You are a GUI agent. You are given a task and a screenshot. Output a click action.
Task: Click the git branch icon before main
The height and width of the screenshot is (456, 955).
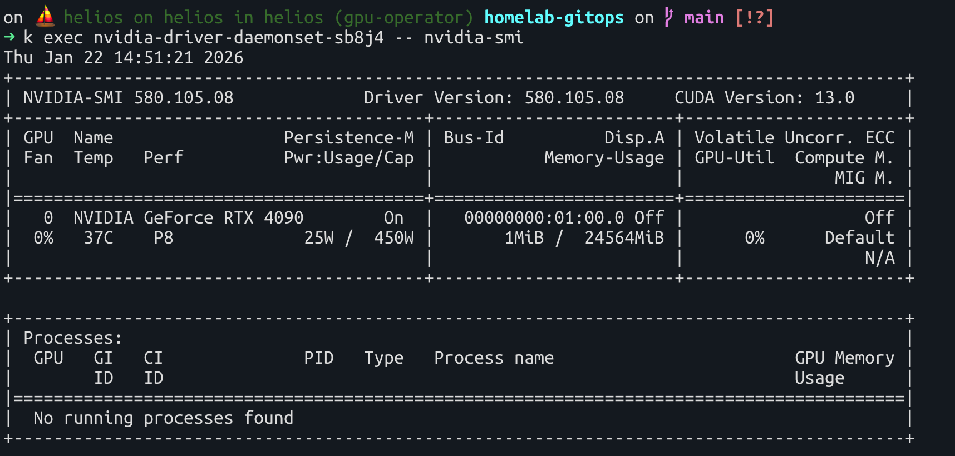(668, 17)
